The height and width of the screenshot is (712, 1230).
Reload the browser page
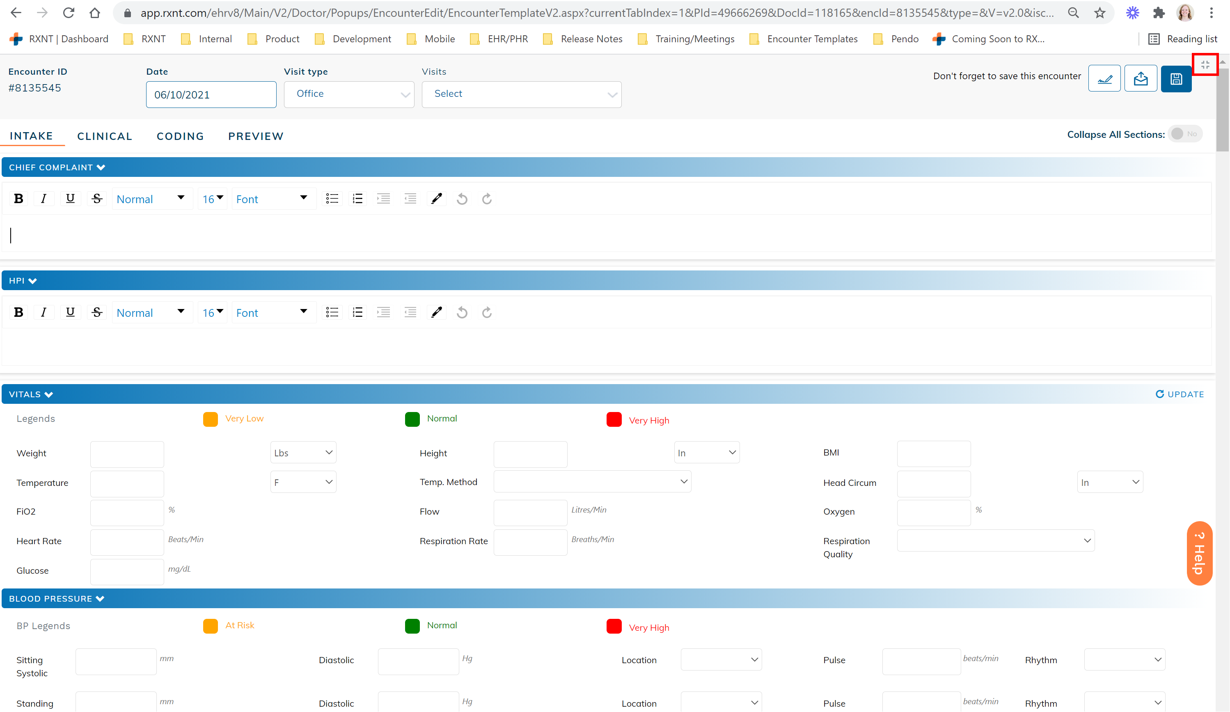click(68, 13)
